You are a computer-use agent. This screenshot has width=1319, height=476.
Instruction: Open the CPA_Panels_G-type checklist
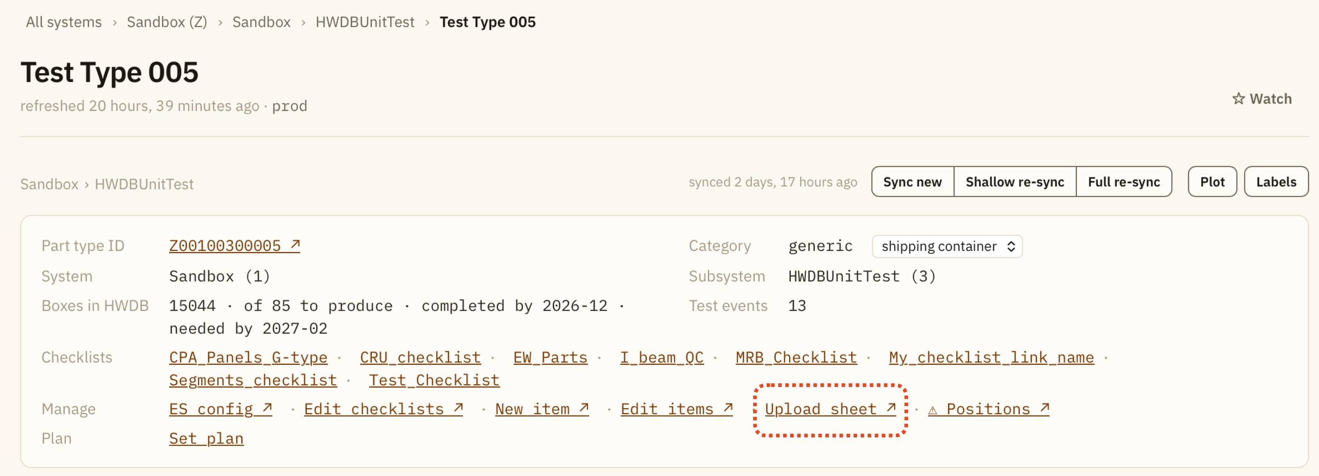point(248,357)
